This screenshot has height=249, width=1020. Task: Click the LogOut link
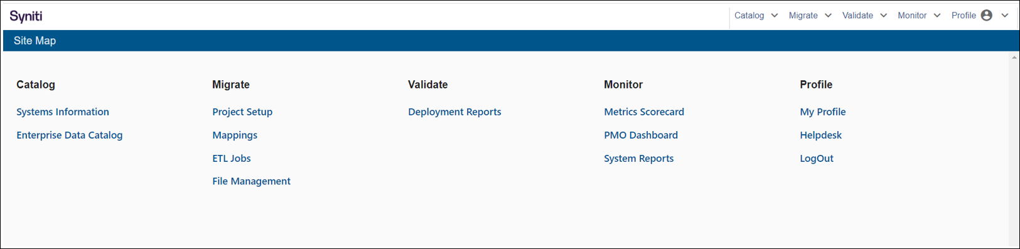[x=817, y=158]
